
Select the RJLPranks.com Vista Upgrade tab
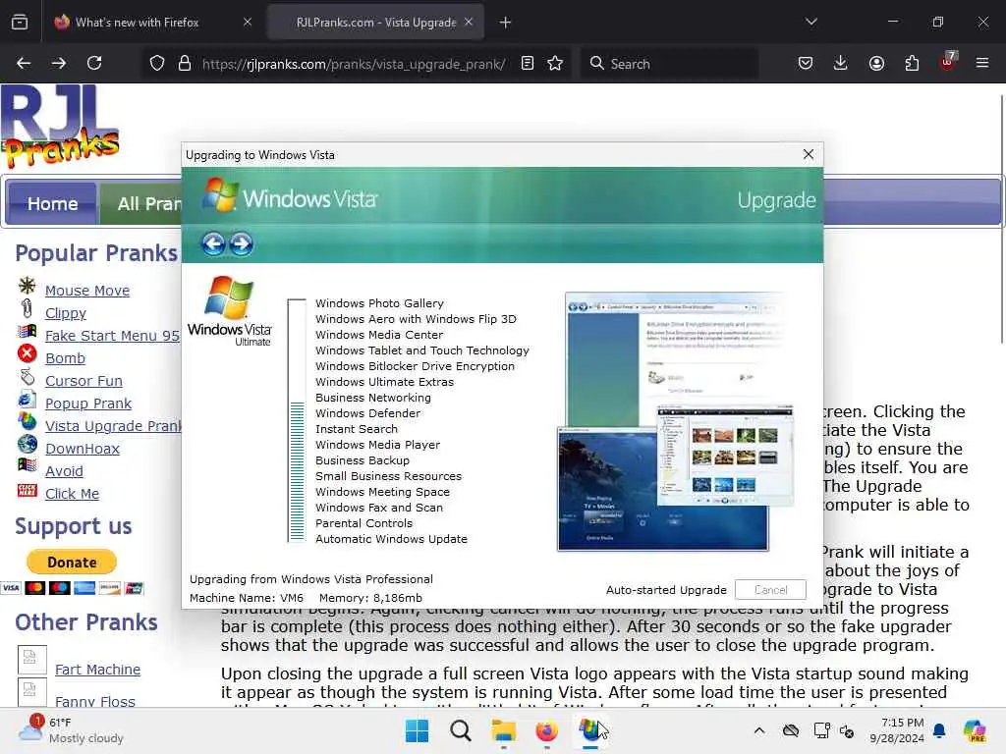click(x=375, y=23)
